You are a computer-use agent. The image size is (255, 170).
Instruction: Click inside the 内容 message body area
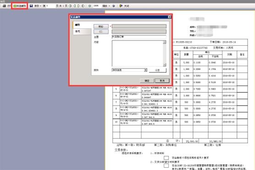pyautogui.click(x=138, y=53)
